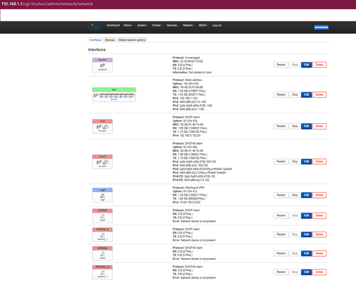Delete the WWAN interface
The width and height of the screenshot is (356, 282).
click(x=319, y=215)
